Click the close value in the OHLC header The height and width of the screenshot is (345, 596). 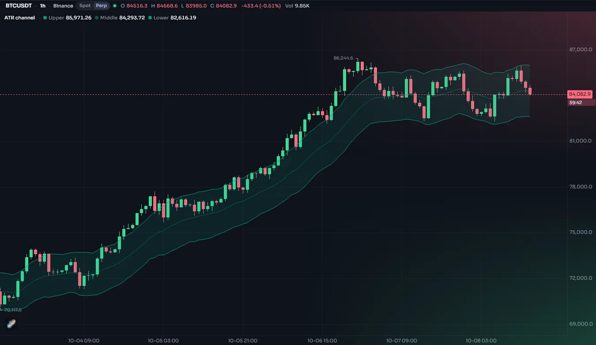point(226,6)
